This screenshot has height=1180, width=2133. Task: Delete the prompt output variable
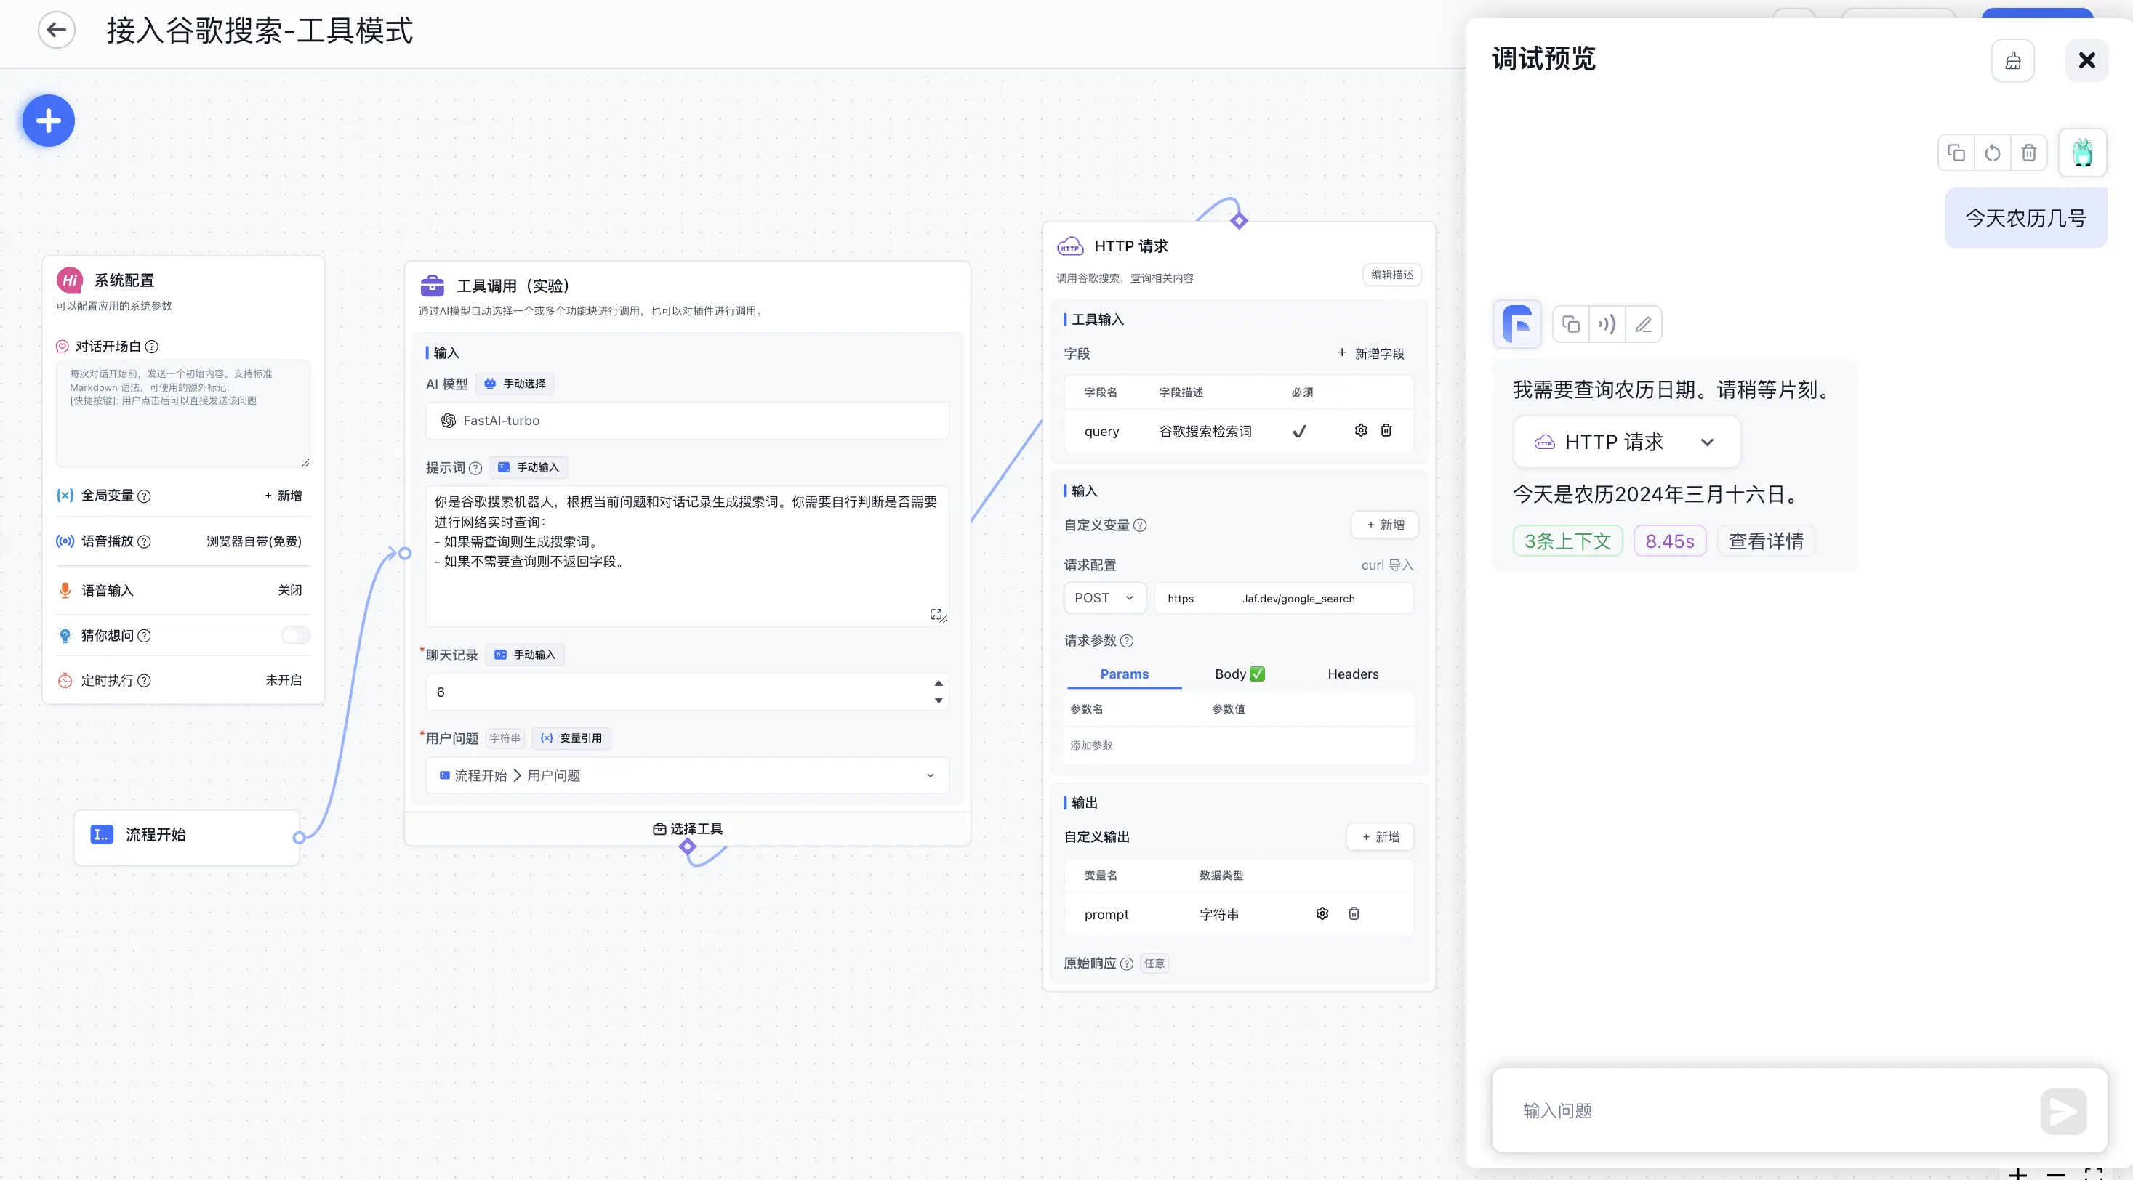[1354, 913]
